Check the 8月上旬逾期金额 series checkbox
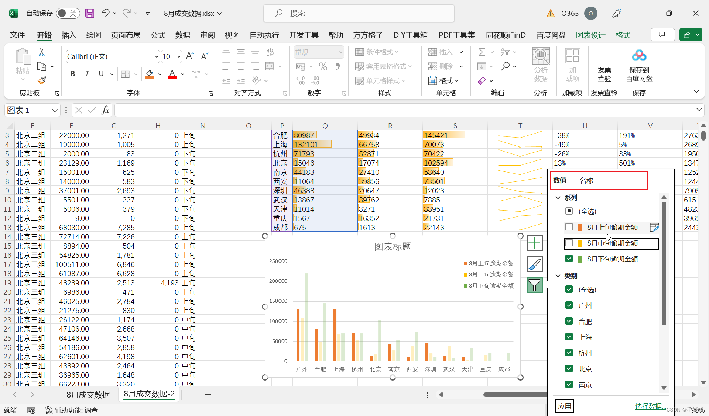Viewport: 709px width, 416px height. (x=569, y=227)
